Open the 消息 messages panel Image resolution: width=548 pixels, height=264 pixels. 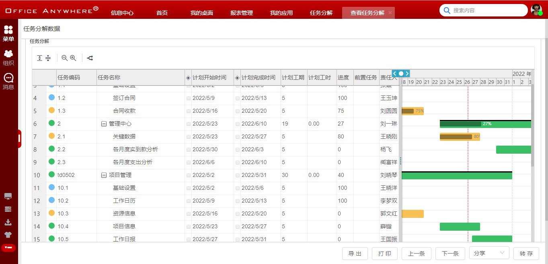click(x=8, y=81)
